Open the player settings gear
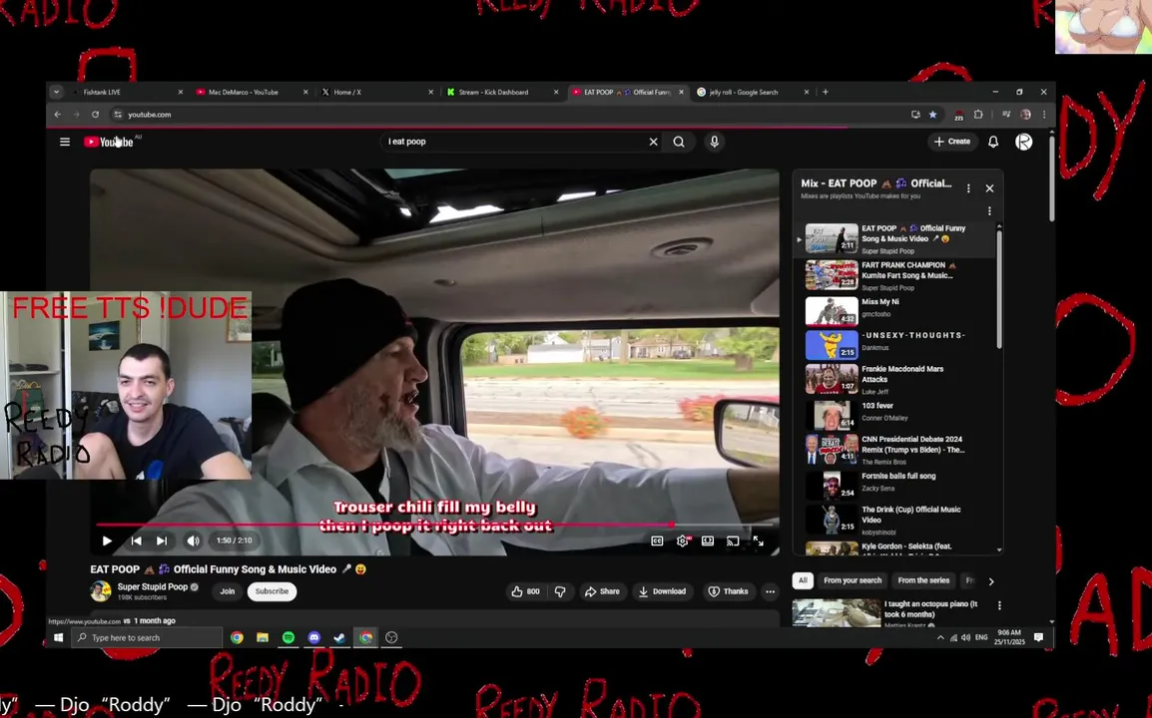 [683, 540]
